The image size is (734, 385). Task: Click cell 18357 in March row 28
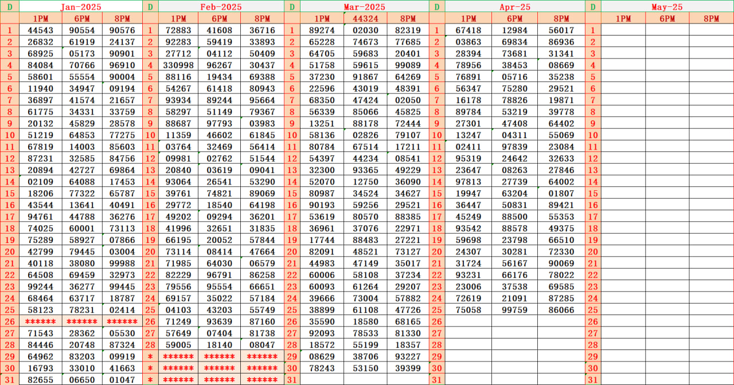click(408, 345)
